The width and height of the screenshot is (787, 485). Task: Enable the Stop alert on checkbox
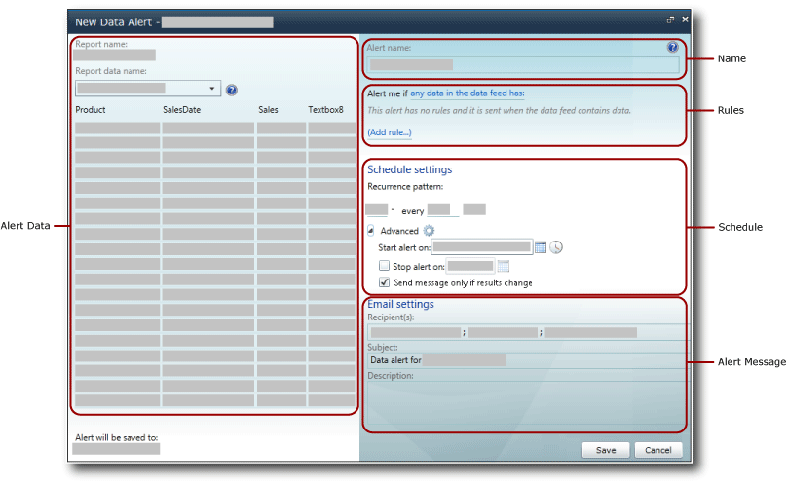pyautogui.click(x=384, y=266)
